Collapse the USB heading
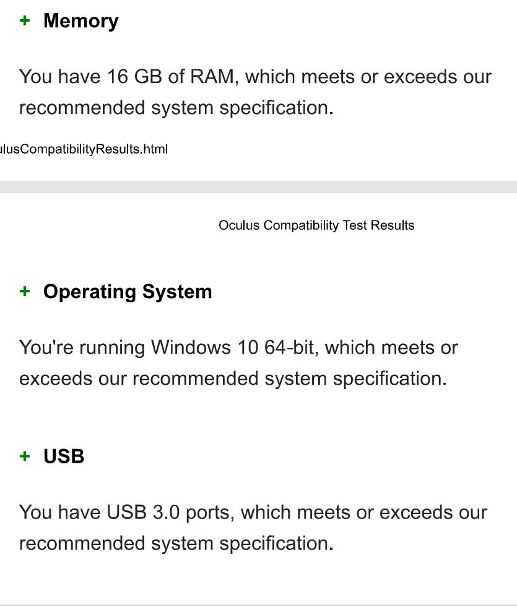This screenshot has width=517, height=612. click(x=64, y=457)
